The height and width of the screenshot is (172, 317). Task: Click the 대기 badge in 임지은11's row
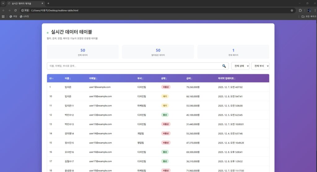click(x=165, y=106)
